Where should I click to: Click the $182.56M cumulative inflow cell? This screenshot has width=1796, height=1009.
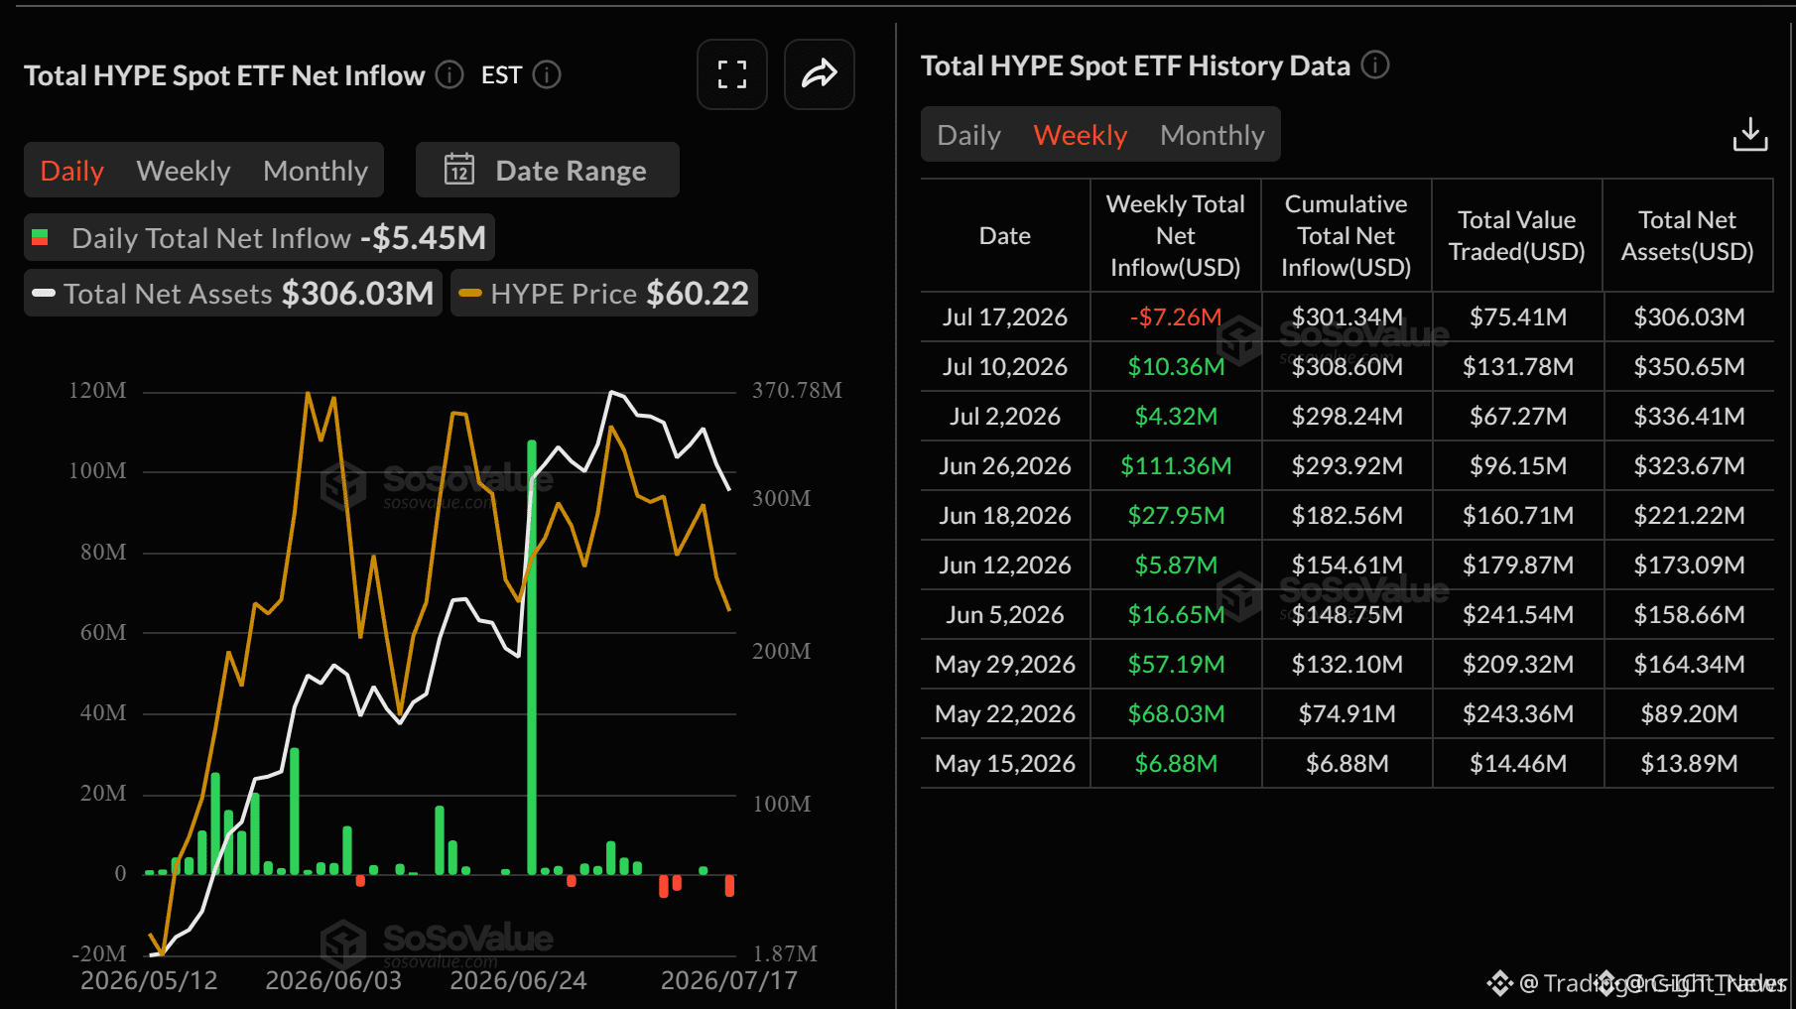tap(1347, 516)
